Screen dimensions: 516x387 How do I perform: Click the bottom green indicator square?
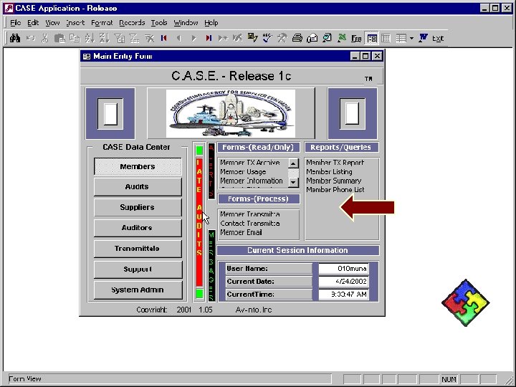click(x=199, y=294)
